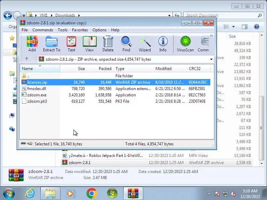
Task: Start VirusScan on the archive
Action: [185, 44]
